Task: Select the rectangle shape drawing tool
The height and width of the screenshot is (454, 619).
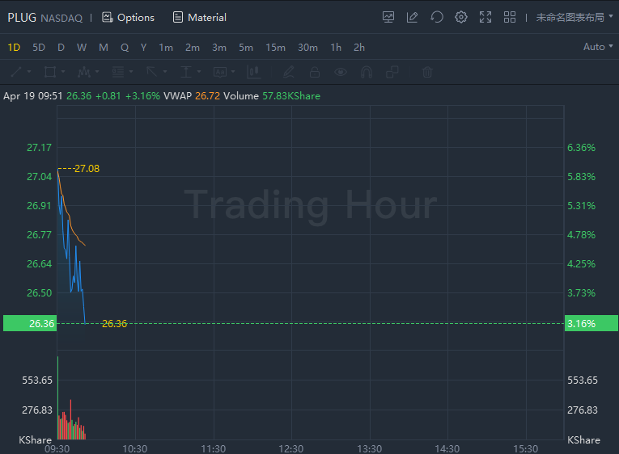Action: (x=50, y=72)
